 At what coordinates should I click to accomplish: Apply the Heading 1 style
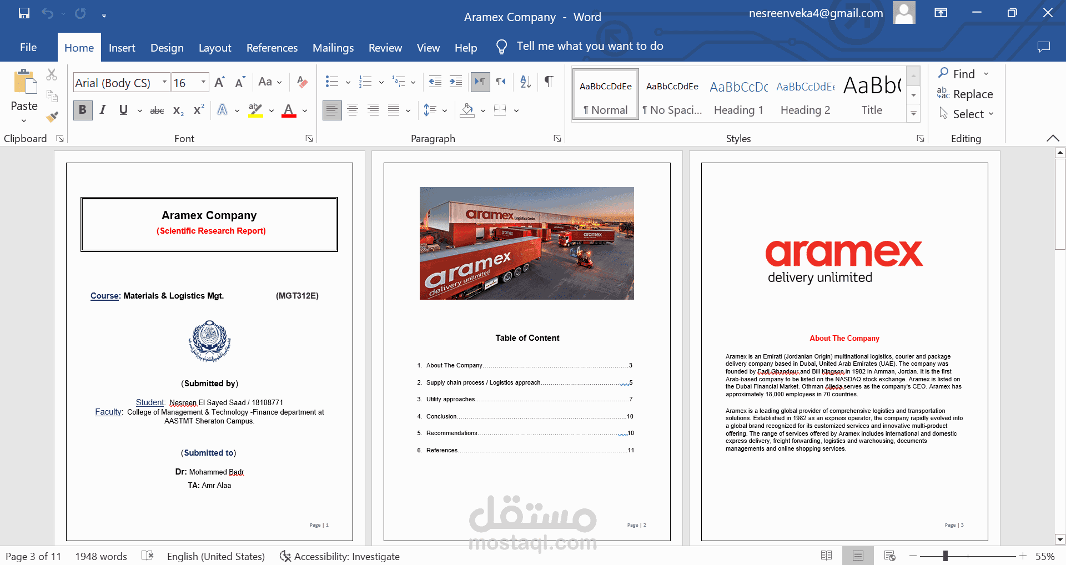(738, 94)
